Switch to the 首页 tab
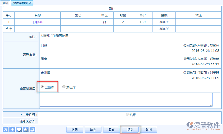This screenshot has height=134, width=223. 5,3
